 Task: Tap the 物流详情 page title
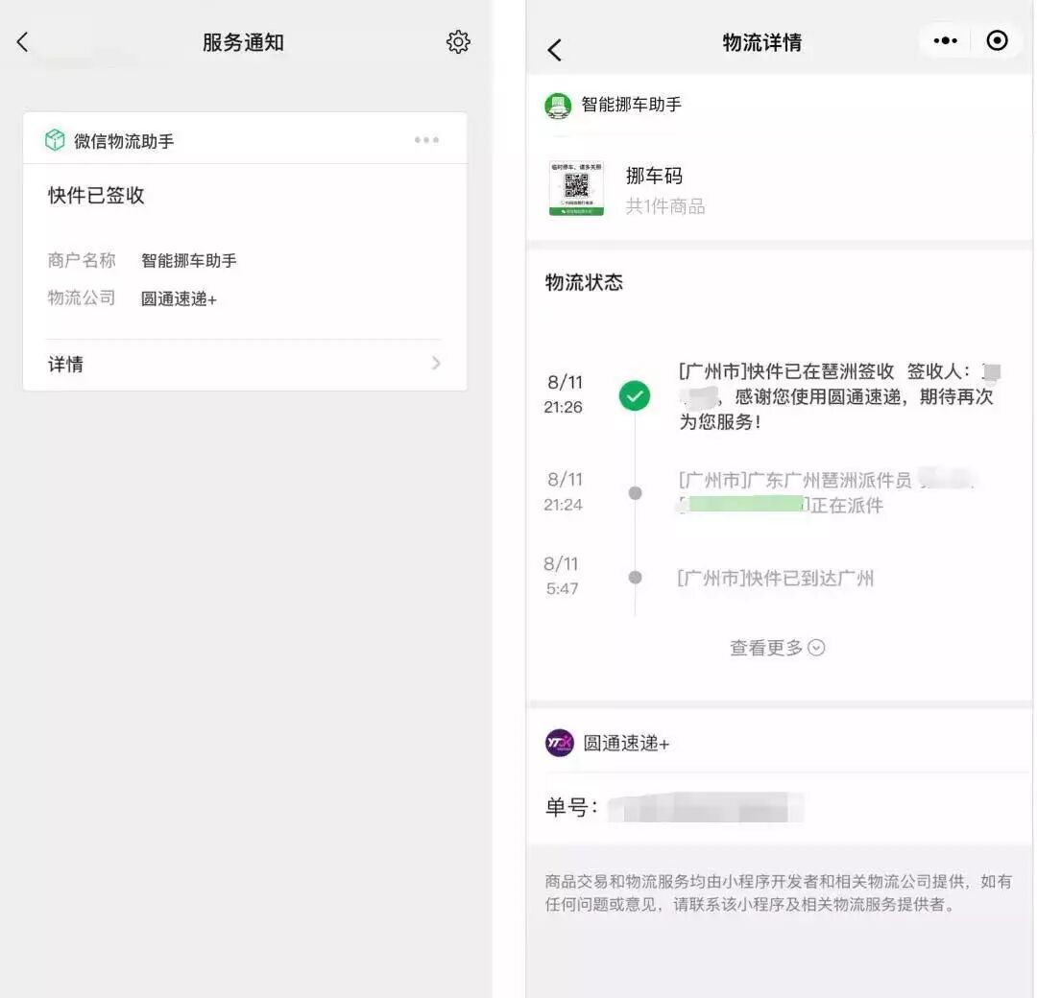[x=761, y=42]
